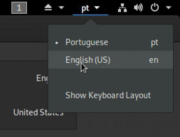Click the eject removable drive icon
The height and width of the screenshot is (137, 180).
coord(48,7)
